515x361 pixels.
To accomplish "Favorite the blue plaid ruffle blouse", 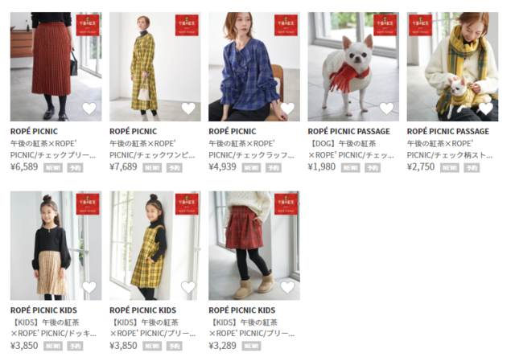I will coord(287,109).
